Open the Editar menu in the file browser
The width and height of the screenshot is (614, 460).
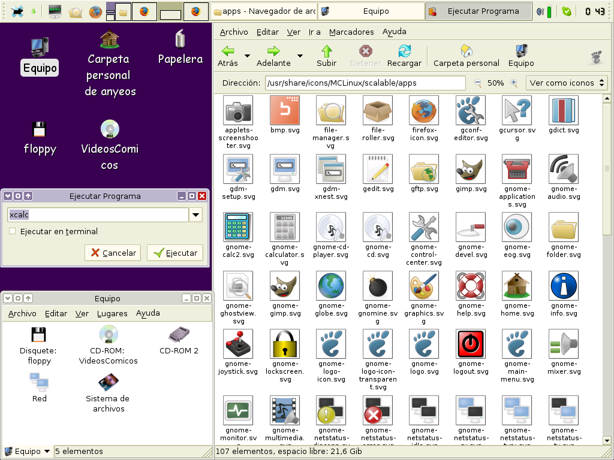[x=268, y=32]
